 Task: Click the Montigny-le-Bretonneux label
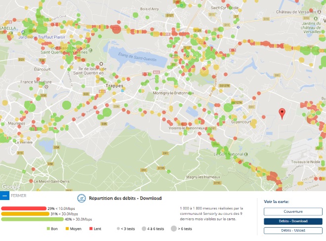[x=173, y=93]
